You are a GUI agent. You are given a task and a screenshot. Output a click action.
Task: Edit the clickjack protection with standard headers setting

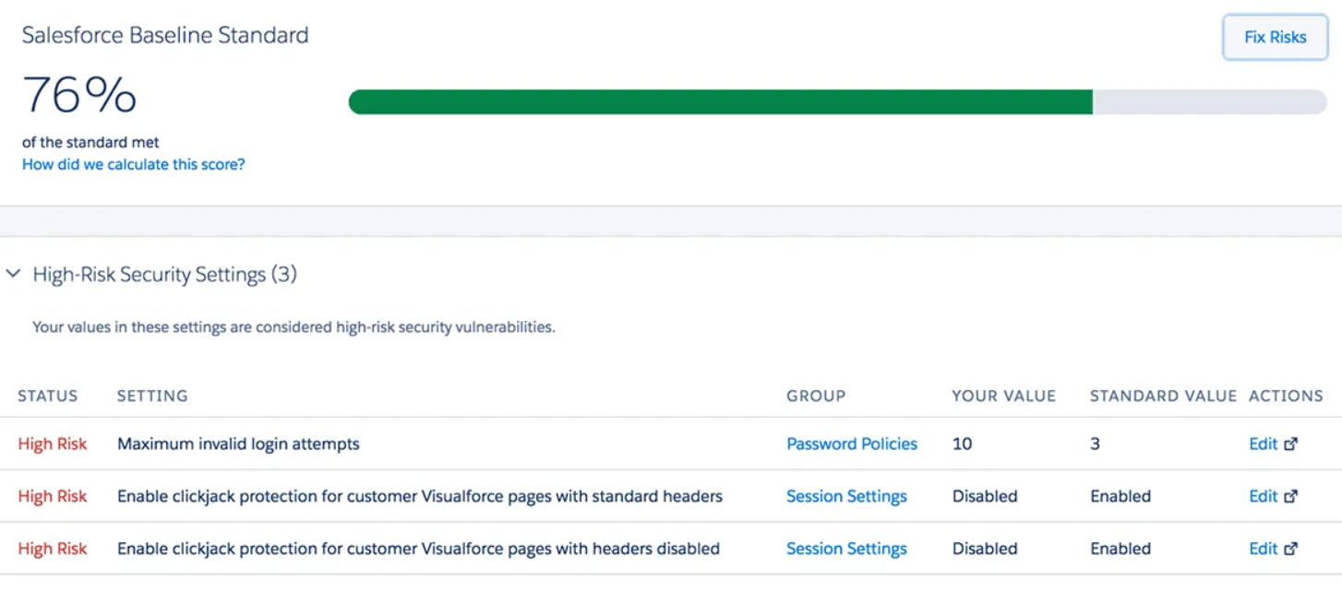[1263, 496]
